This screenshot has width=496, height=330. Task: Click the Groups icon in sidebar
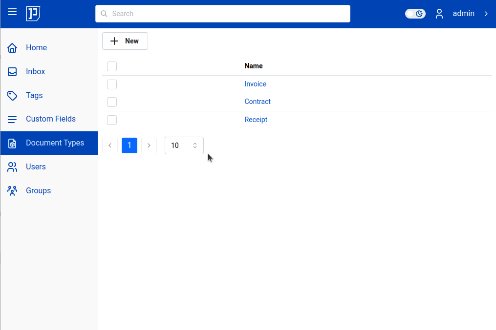point(12,191)
